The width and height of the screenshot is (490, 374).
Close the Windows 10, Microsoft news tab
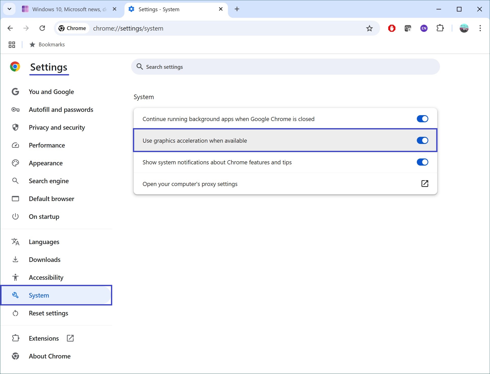115,9
